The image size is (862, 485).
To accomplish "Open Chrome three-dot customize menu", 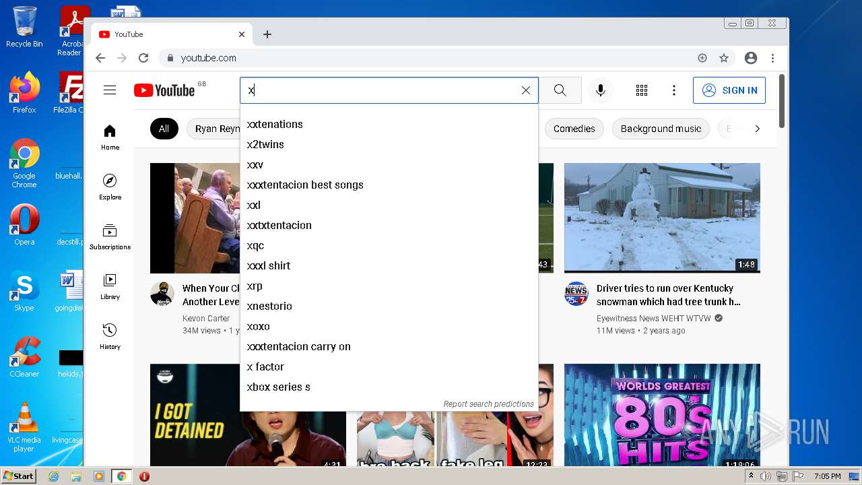I will point(773,58).
